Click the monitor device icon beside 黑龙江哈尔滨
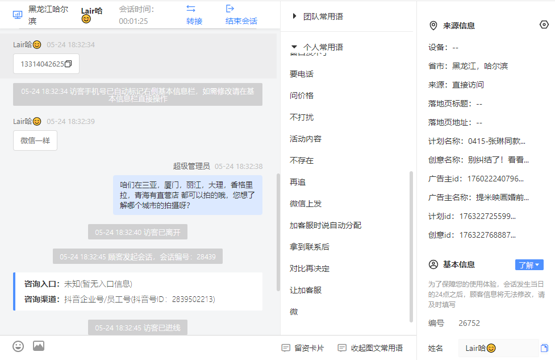 click(x=18, y=15)
